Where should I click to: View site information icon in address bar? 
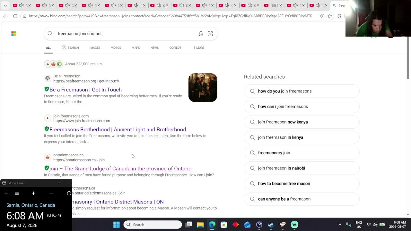pyautogui.click(x=24, y=16)
